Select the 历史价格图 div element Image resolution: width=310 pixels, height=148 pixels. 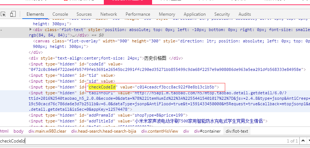(106, 58)
